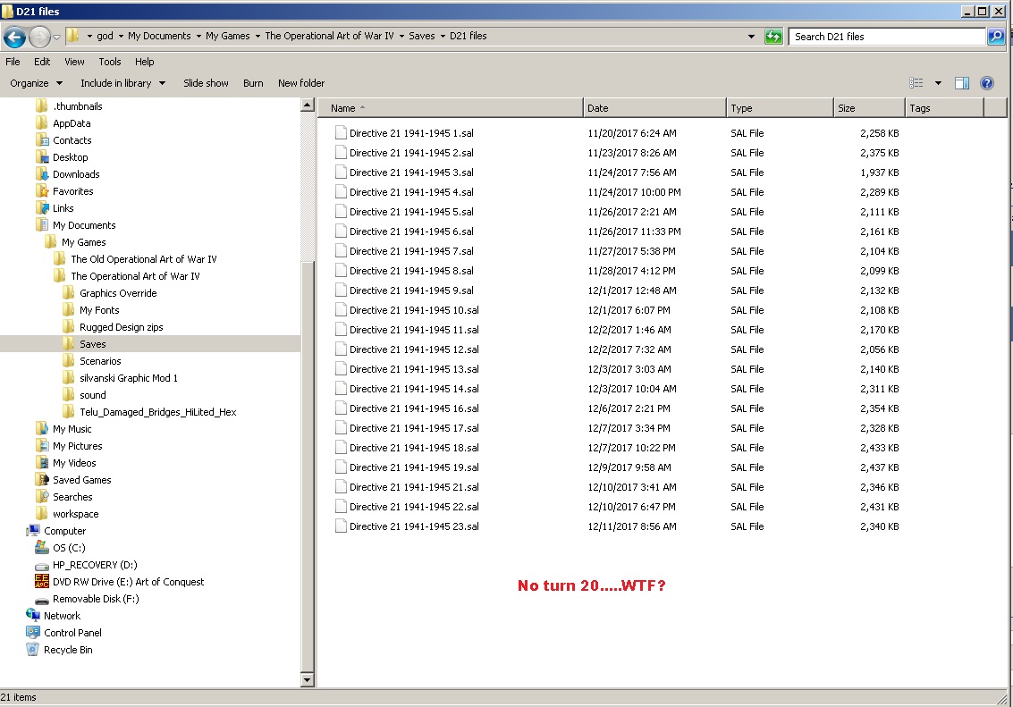Click the Refresh button beside the address bar
Viewport: 1013px width, 707px height.
pos(773,36)
